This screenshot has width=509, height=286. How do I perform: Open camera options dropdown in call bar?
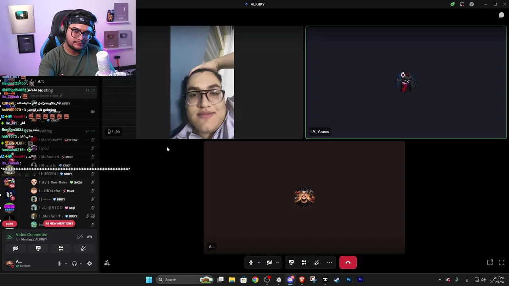pyautogui.click(x=278, y=263)
